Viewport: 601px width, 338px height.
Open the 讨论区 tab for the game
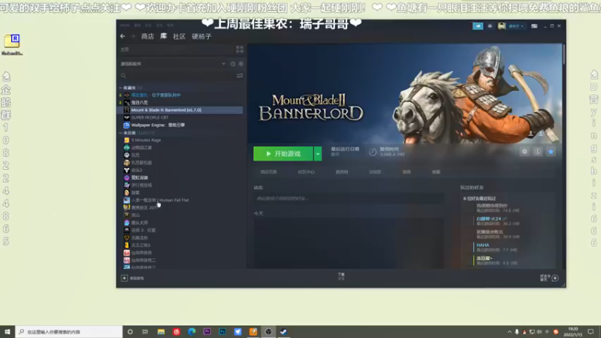pos(375,172)
